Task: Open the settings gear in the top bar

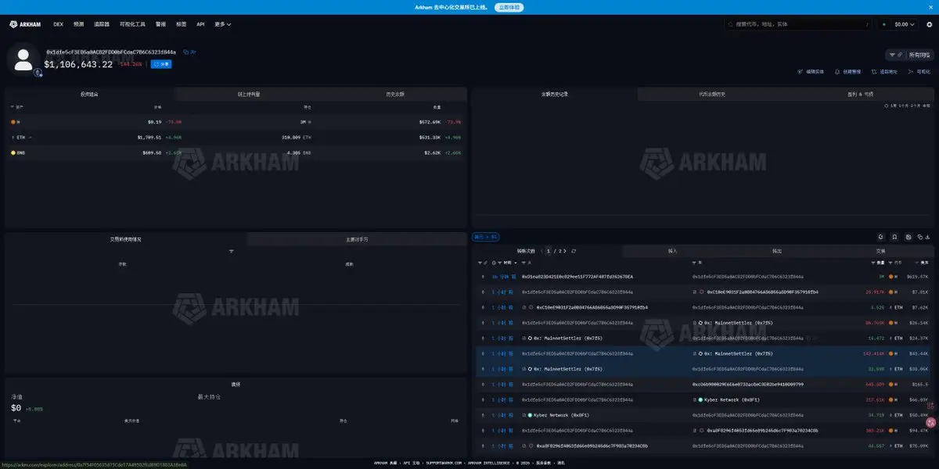Action: [x=930, y=24]
